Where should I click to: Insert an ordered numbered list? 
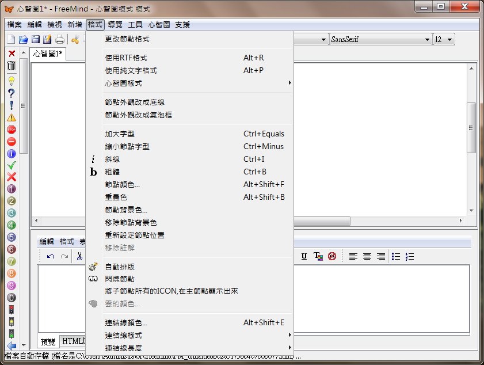coord(410,256)
